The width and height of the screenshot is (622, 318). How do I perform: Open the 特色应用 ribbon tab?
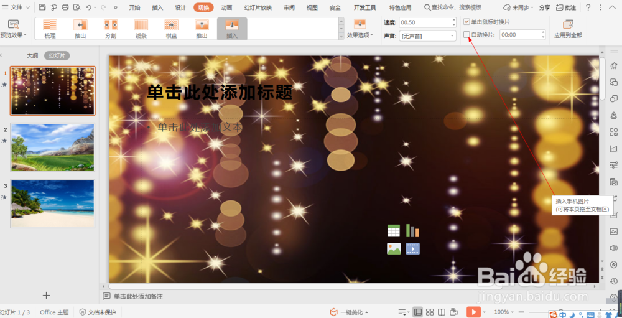pyautogui.click(x=400, y=7)
